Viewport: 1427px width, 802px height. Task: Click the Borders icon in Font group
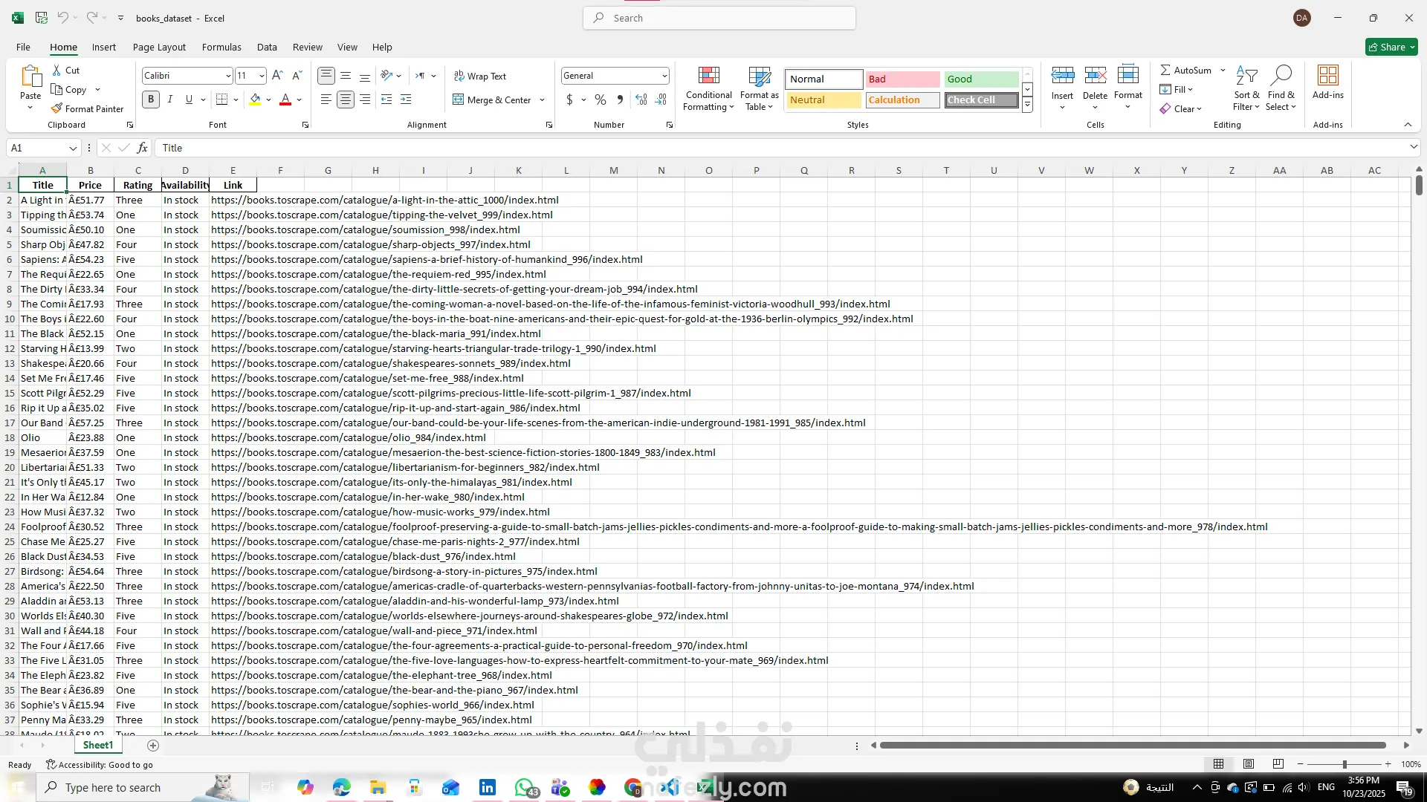tap(221, 100)
